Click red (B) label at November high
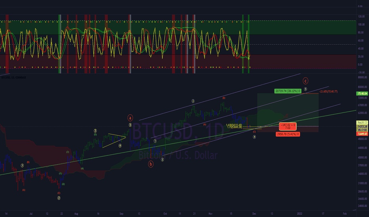 224,98
